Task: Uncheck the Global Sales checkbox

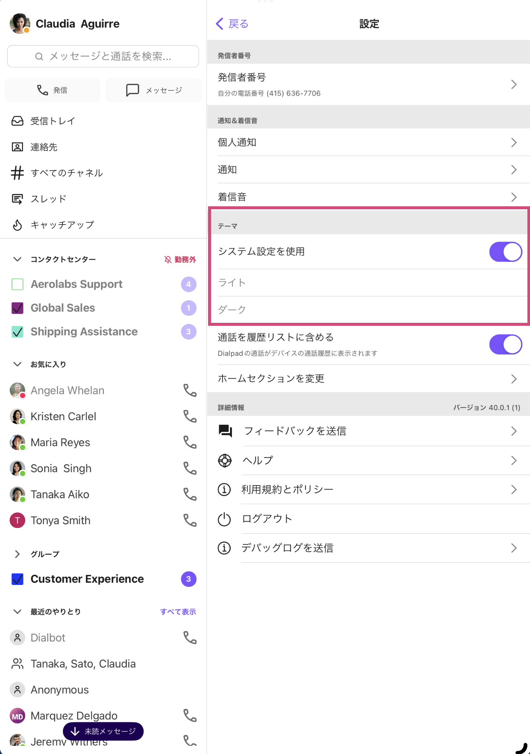Action: (17, 308)
